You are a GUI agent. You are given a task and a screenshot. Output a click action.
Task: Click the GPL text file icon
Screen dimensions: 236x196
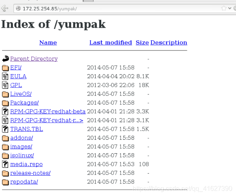pos(5,85)
